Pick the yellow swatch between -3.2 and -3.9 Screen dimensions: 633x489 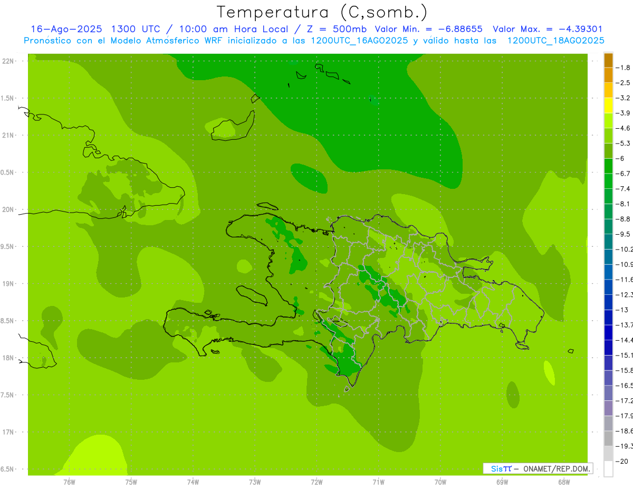pos(608,106)
